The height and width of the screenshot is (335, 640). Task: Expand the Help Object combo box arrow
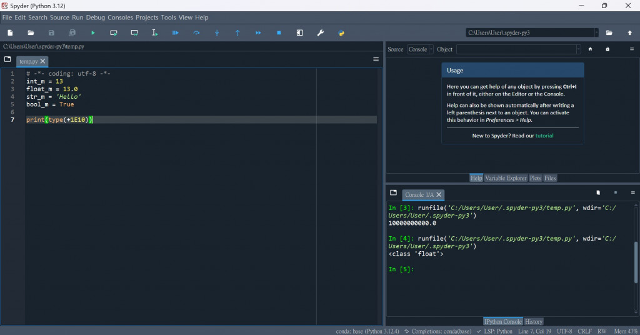[578, 49]
